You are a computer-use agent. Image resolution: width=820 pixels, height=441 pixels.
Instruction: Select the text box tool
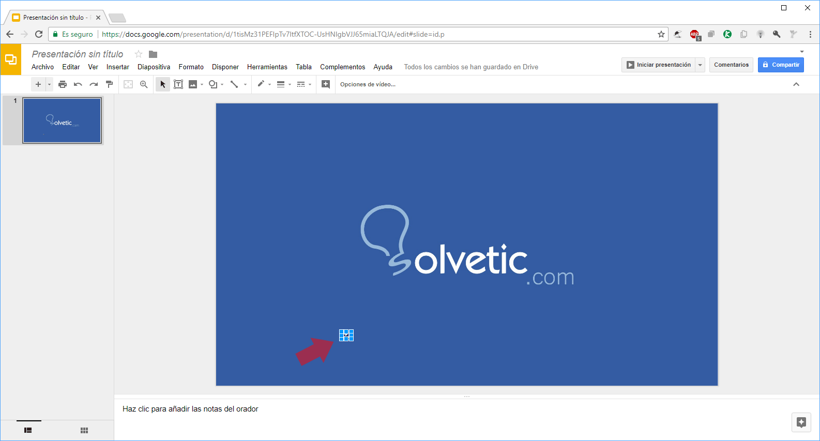coord(178,84)
